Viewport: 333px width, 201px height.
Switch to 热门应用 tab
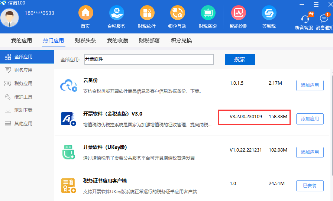click(x=54, y=40)
